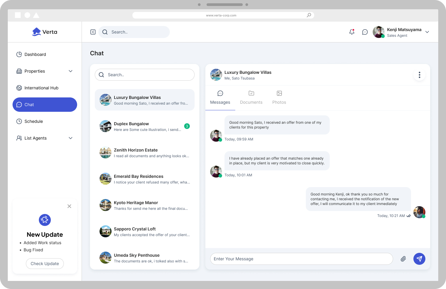Click Kenji Matsuyama's profile avatar
Image resolution: width=446 pixels, height=289 pixels.
point(379,32)
